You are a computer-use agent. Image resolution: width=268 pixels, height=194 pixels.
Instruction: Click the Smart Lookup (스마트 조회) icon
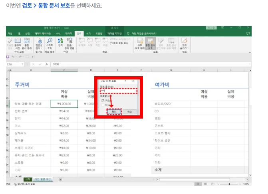click(x=50, y=44)
